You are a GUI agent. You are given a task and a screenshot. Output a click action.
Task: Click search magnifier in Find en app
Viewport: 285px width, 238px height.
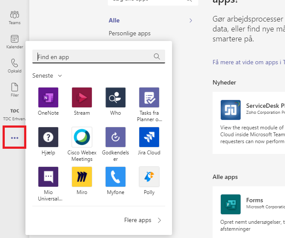pyautogui.click(x=157, y=56)
